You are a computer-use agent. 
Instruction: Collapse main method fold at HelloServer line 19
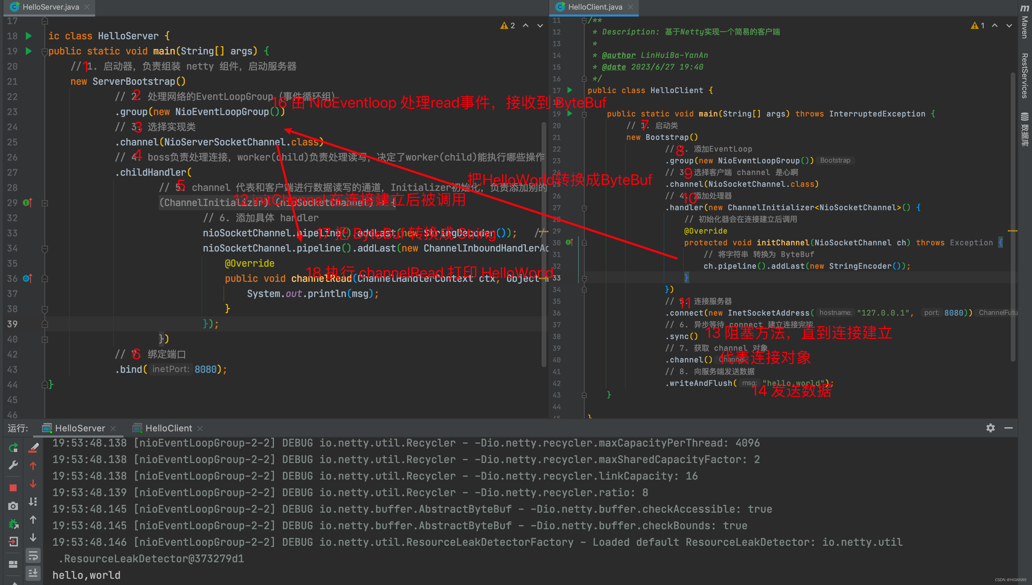(x=45, y=51)
